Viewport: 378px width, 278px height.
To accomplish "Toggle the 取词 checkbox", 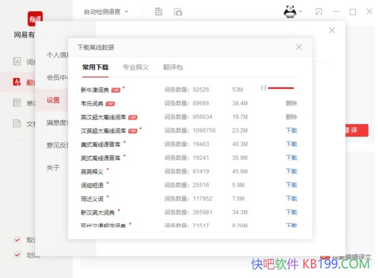I will 17,240.
